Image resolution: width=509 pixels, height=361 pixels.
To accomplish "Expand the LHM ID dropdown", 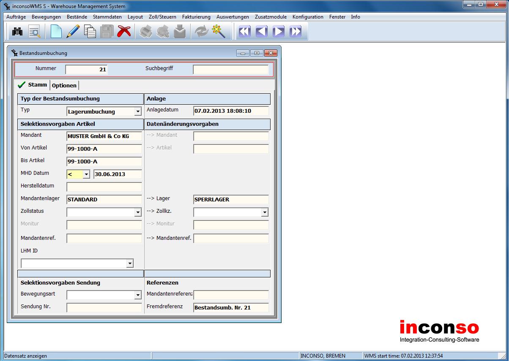I will click(129, 263).
